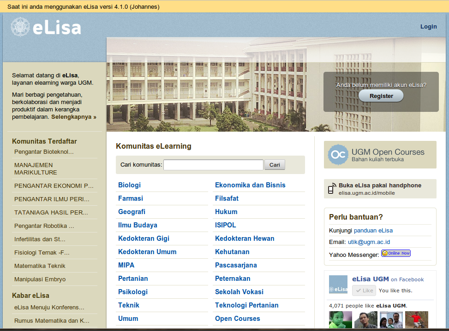The width and height of the screenshot is (449, 331).
Task: Open first Facebook fan profile photo
Action: pyautogui.click(x=340, y=320)
